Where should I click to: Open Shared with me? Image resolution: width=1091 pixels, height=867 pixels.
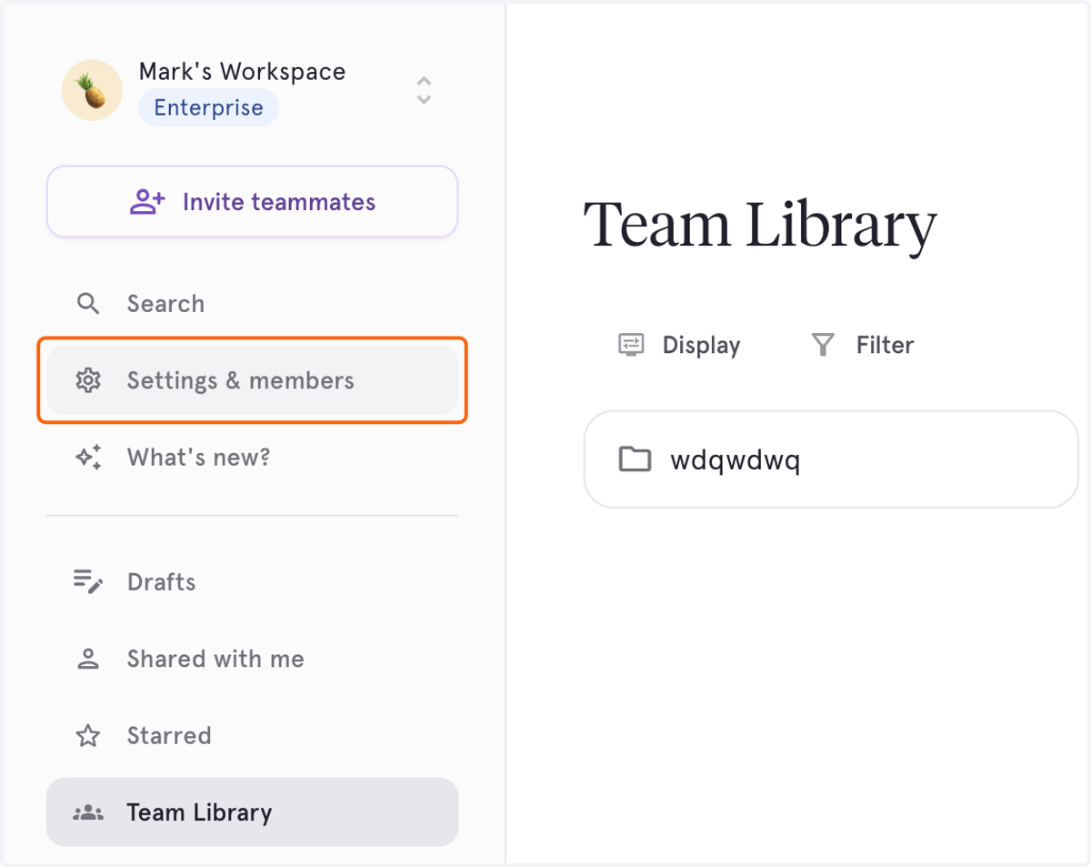click(252, 659)
